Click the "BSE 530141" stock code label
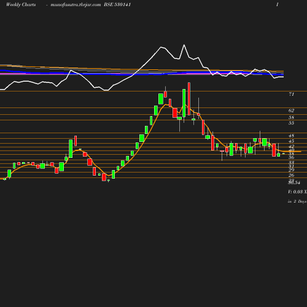Image resolution: width=307 pixels, height=307 pixels. [x=117, y=4]
